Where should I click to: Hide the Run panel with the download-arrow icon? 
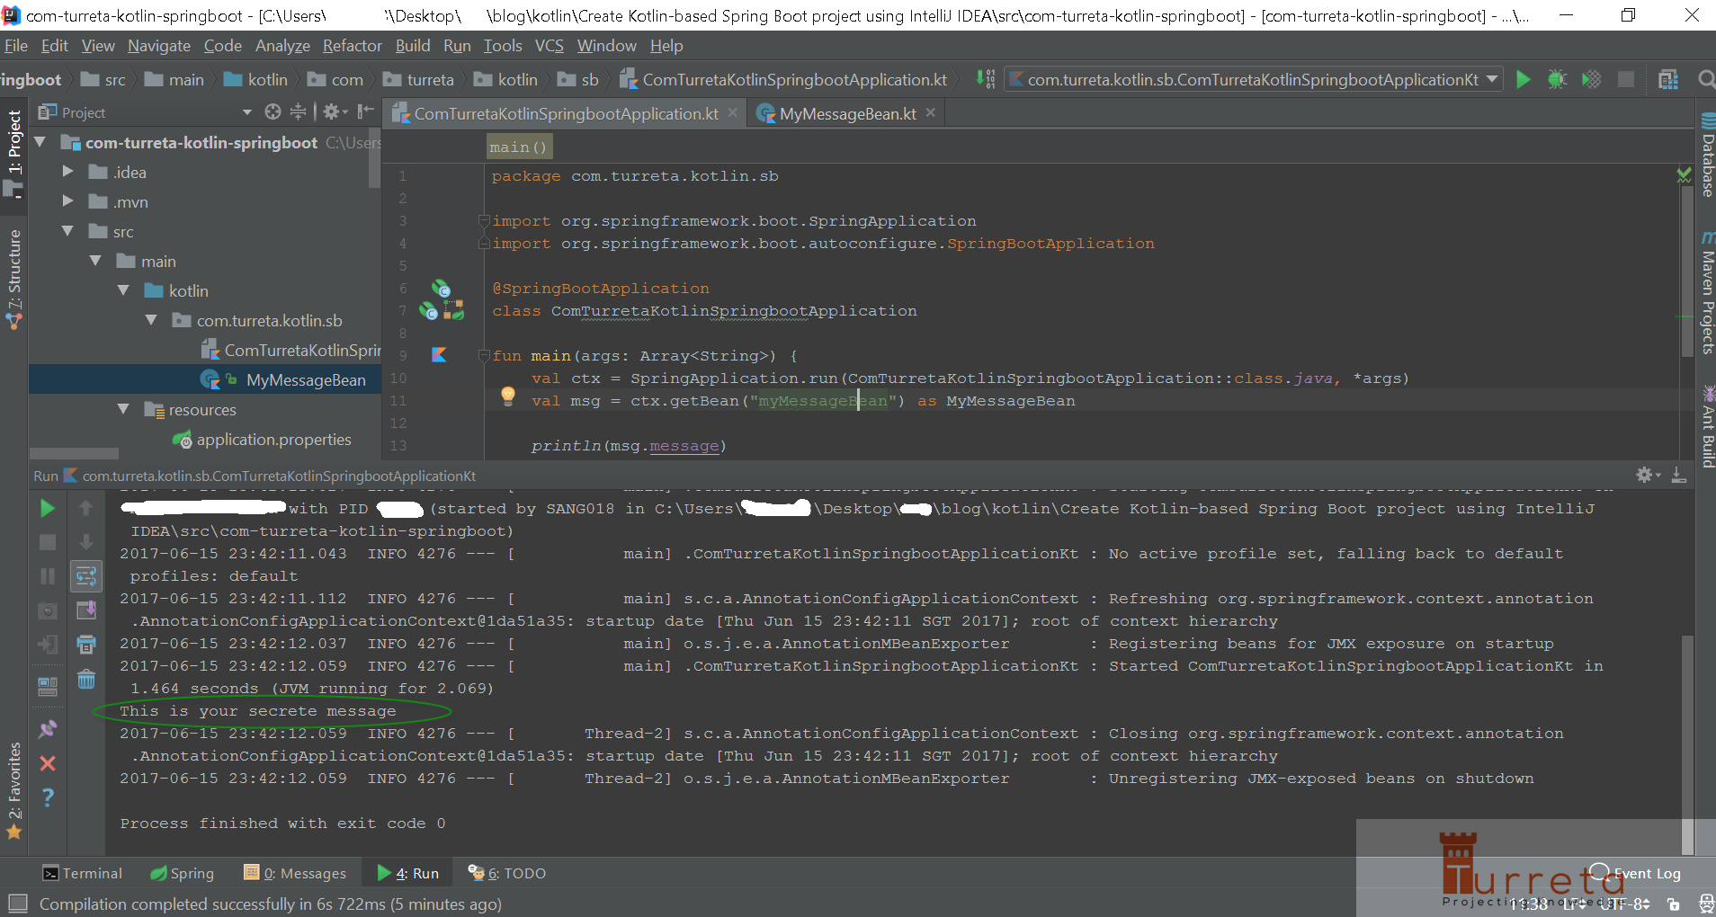(x=1678, y=475)
